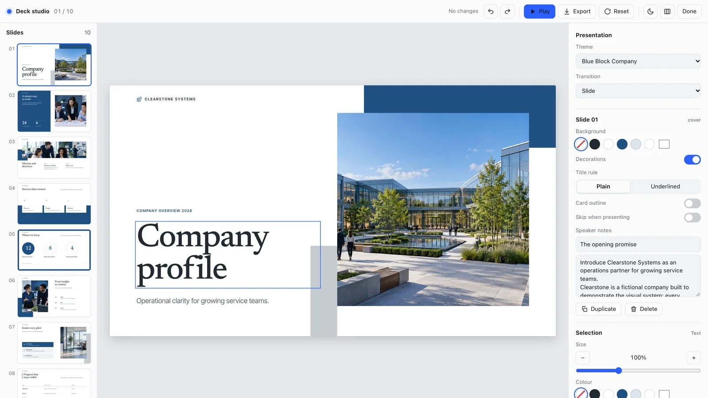This screenshot has width=708, height=398.
Task: Click the Company profile title on slide
Action: click(x=228, y=255)
